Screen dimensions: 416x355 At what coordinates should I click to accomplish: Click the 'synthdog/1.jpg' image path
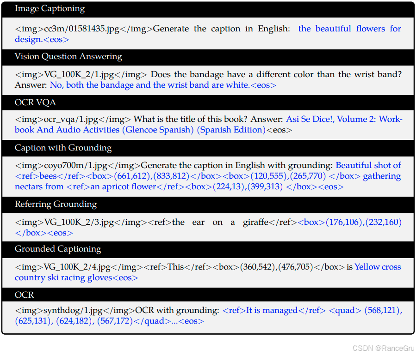(73, 310)
